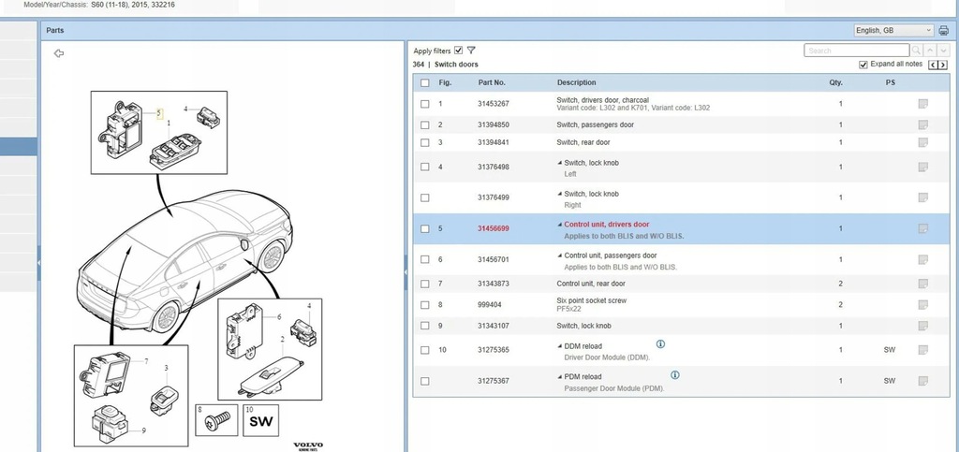This screenshot has height=452, width=959.
Task: Select callout number 9 in diagram
Action: (143, 430)
